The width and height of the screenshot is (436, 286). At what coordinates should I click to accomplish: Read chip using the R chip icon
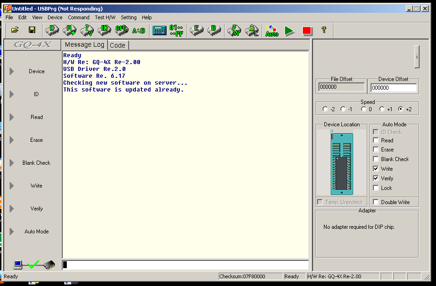click(x=69, y=30)
